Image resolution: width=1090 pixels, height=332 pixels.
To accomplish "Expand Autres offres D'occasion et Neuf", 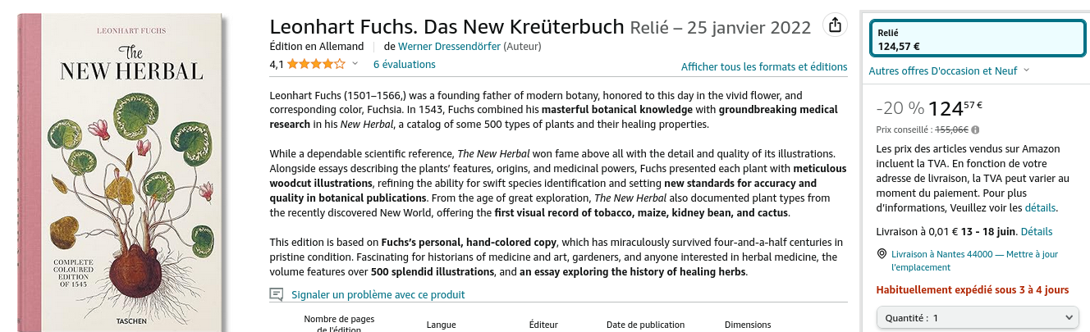I will tap(949, 71).
